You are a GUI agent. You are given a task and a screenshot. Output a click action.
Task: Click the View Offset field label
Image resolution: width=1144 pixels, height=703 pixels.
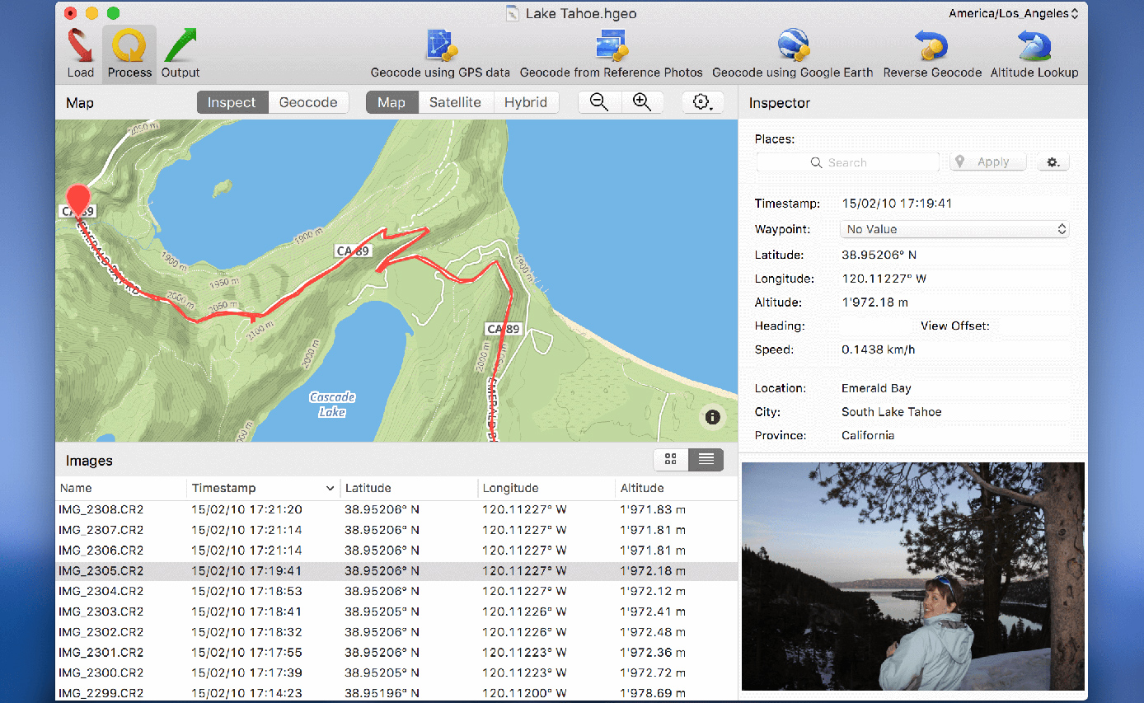(x=954, y=326)
